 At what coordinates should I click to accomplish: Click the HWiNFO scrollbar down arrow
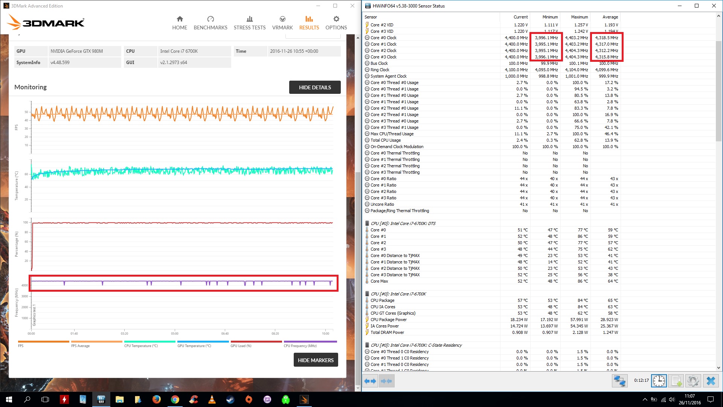[718, 367]
